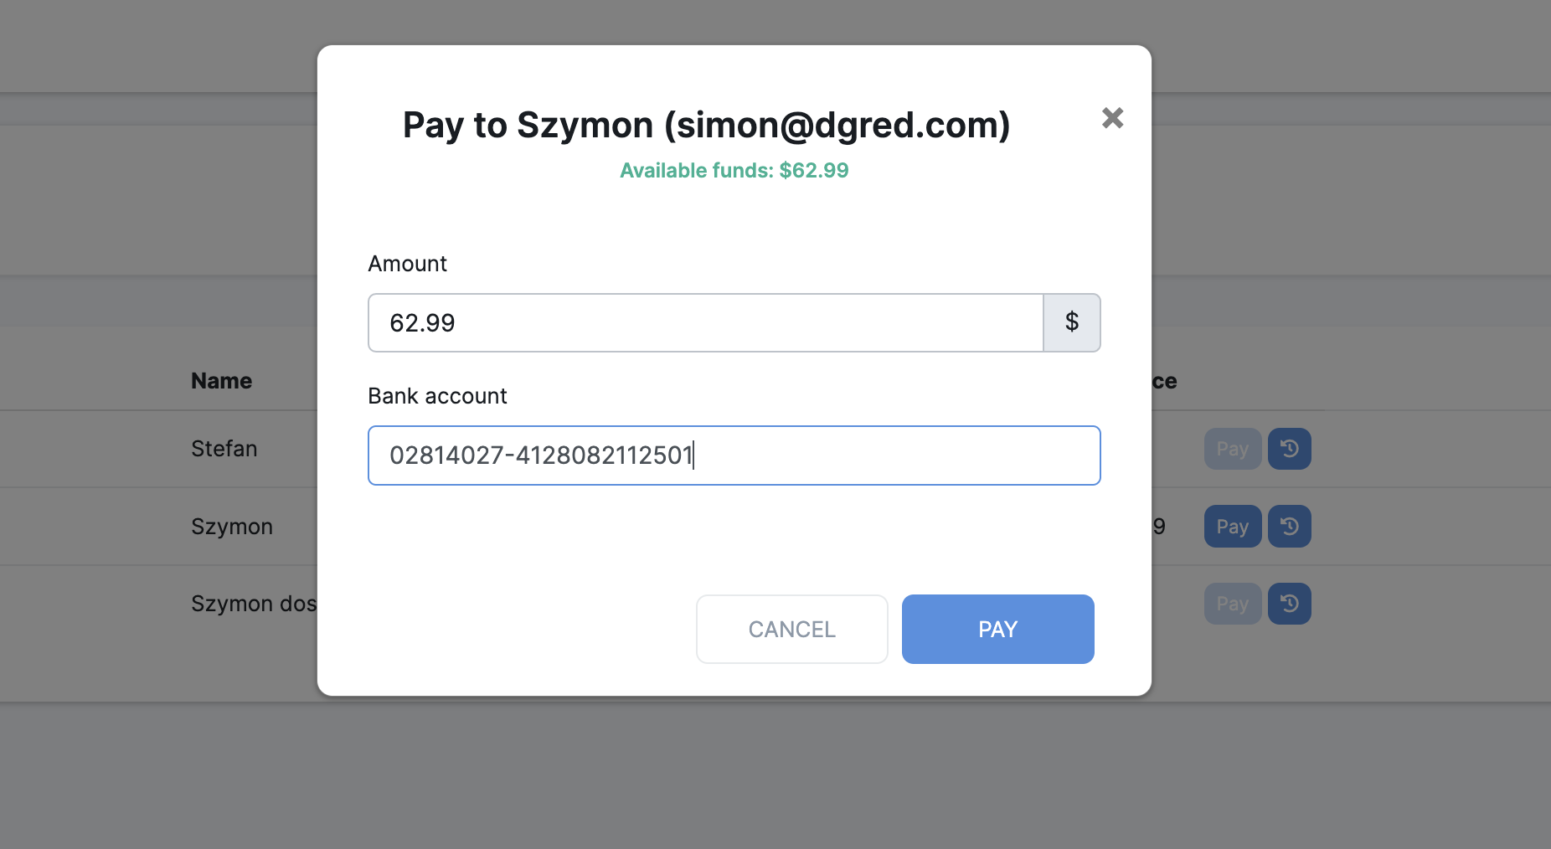The image size is (1551, 849).
Task: Click the Name column header
Action: [x=221, y=381]
